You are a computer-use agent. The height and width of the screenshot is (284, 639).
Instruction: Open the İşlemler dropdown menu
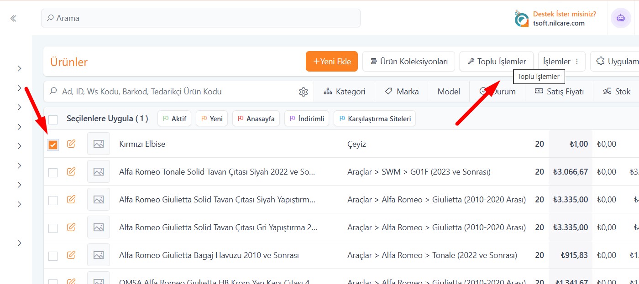(561, 62)
